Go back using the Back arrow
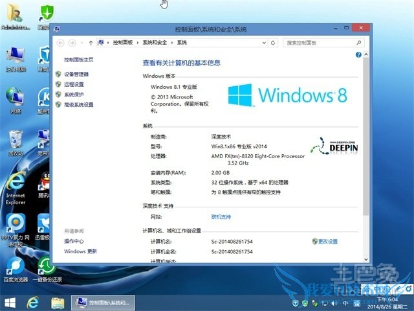Viewport: 414px width, 311px height. click(60, 43)
